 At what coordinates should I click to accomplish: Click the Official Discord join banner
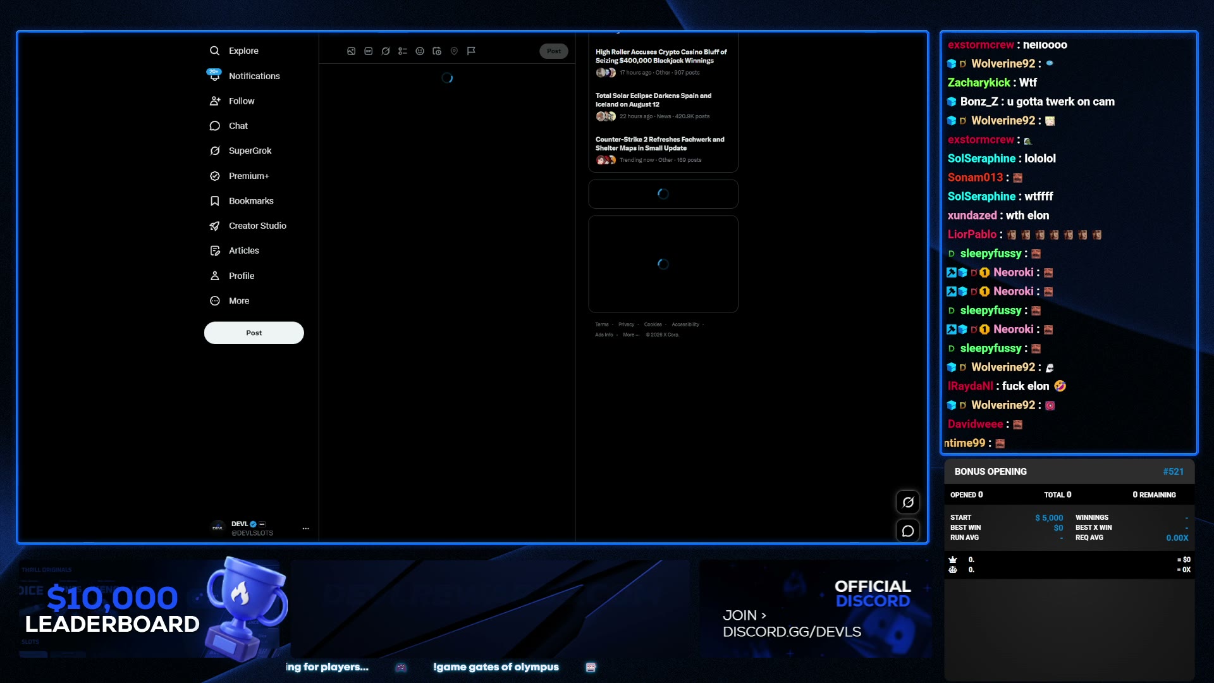(x=815, y=608)
